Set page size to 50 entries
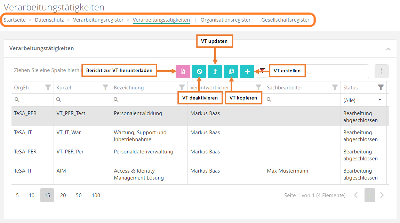 pyautogui.click(x=79, y=196)
